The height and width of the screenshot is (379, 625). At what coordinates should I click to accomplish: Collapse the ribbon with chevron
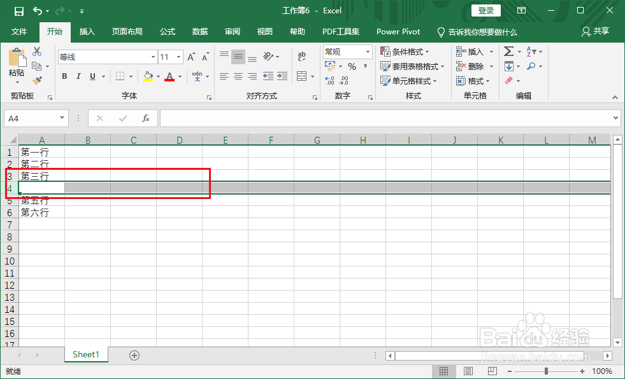pyautogui.click(x=615, y=97)
